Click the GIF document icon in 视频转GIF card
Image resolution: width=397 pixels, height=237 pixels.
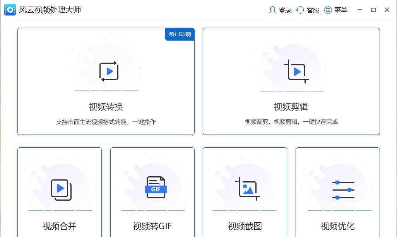click(x=155, y=189)
